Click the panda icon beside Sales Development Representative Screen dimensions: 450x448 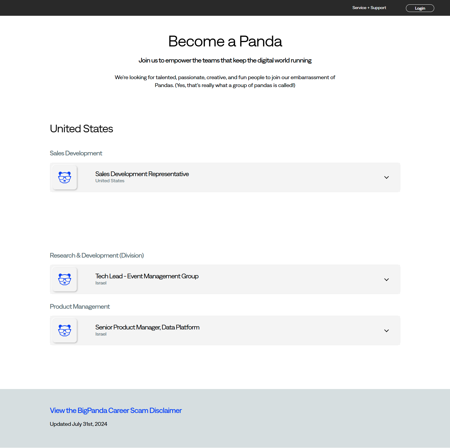[x=64, y=177]
